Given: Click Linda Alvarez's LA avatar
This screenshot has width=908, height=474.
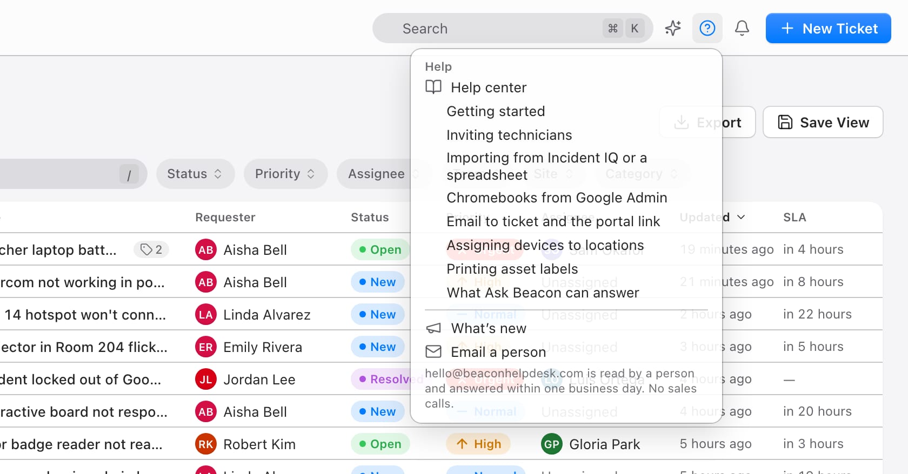Looking at the screenshot, I should [x=206, y=315].
